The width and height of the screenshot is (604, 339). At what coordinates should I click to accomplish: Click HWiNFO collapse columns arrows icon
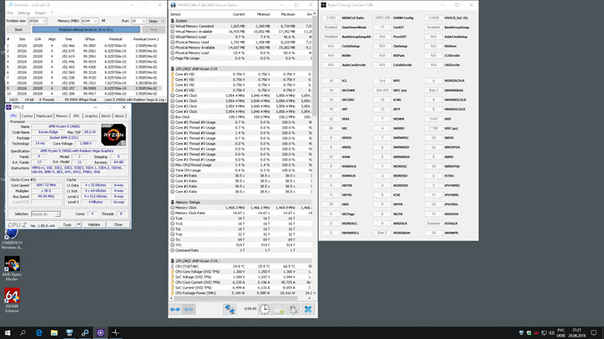coord(189,309)
